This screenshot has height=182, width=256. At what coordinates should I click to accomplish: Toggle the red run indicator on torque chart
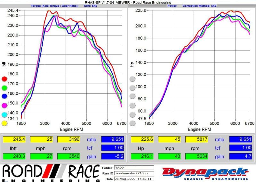point(4,79)
